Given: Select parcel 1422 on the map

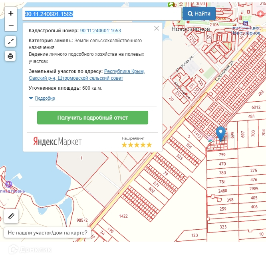Looking at the screenshot, I should click(x=123, y=216).
